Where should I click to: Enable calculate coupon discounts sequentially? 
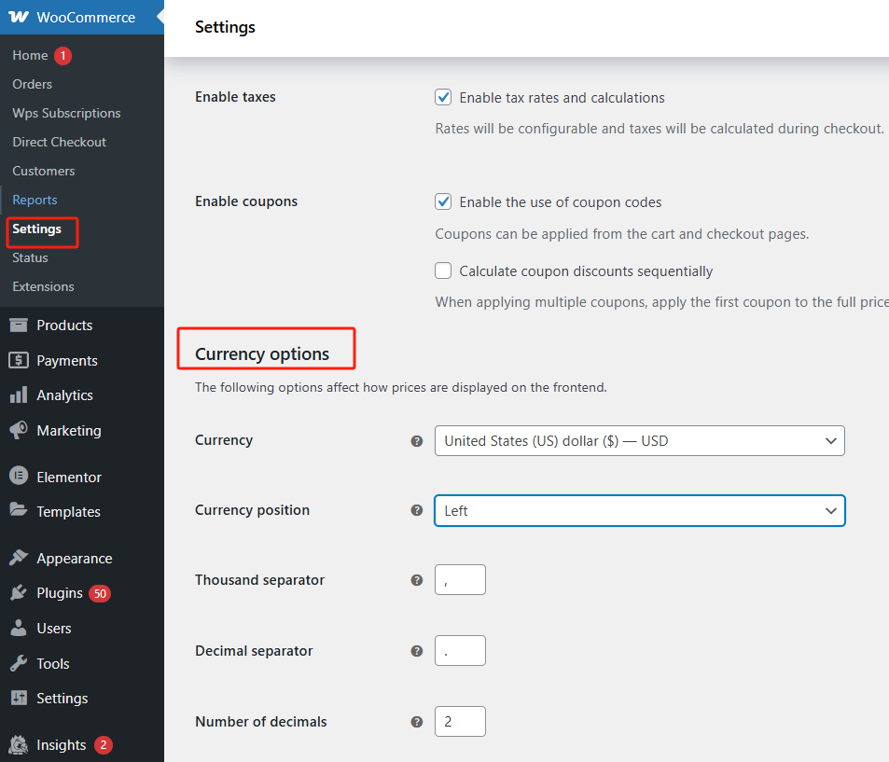tap(442, 270)
